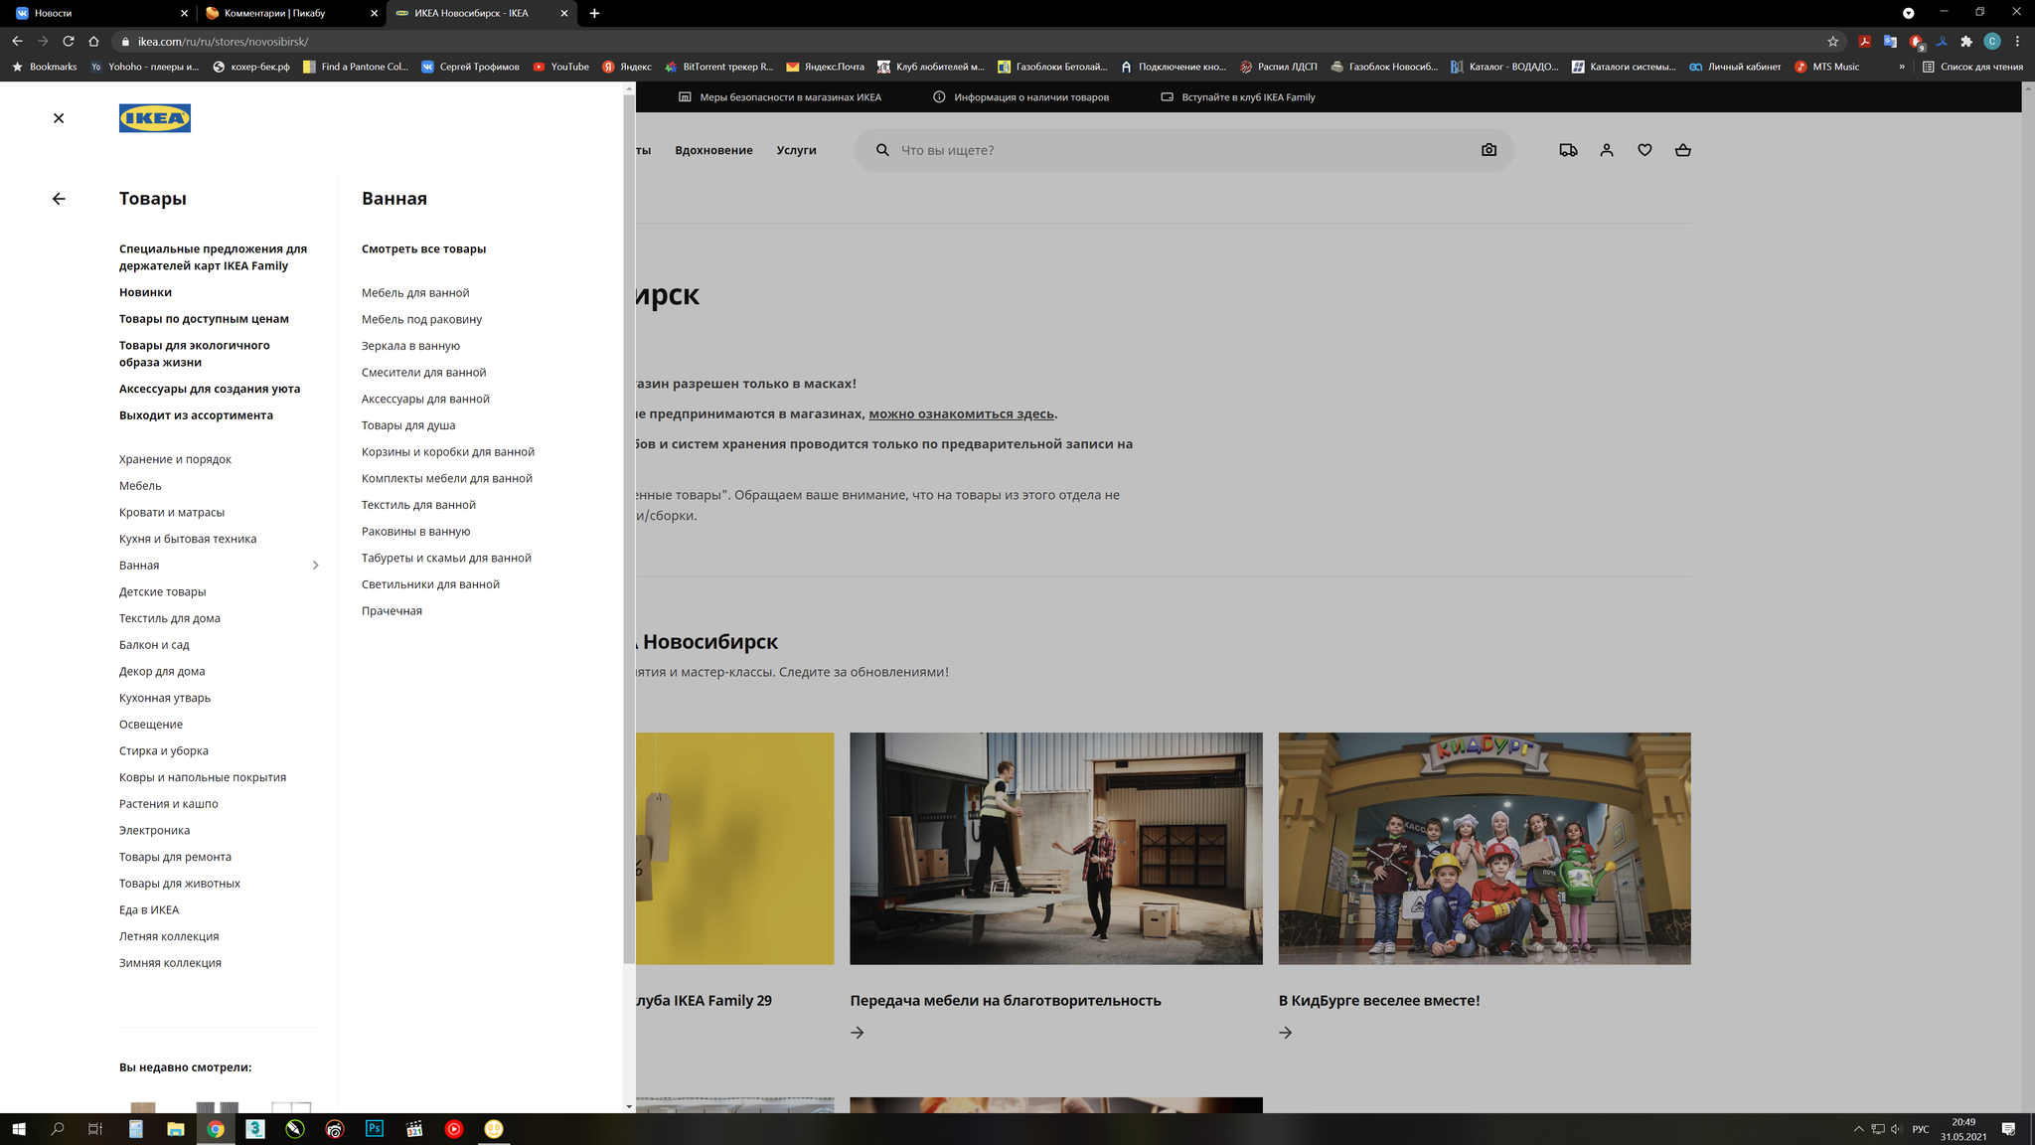
Task: Select Хранение и порядок category
Action: [175, 459]
